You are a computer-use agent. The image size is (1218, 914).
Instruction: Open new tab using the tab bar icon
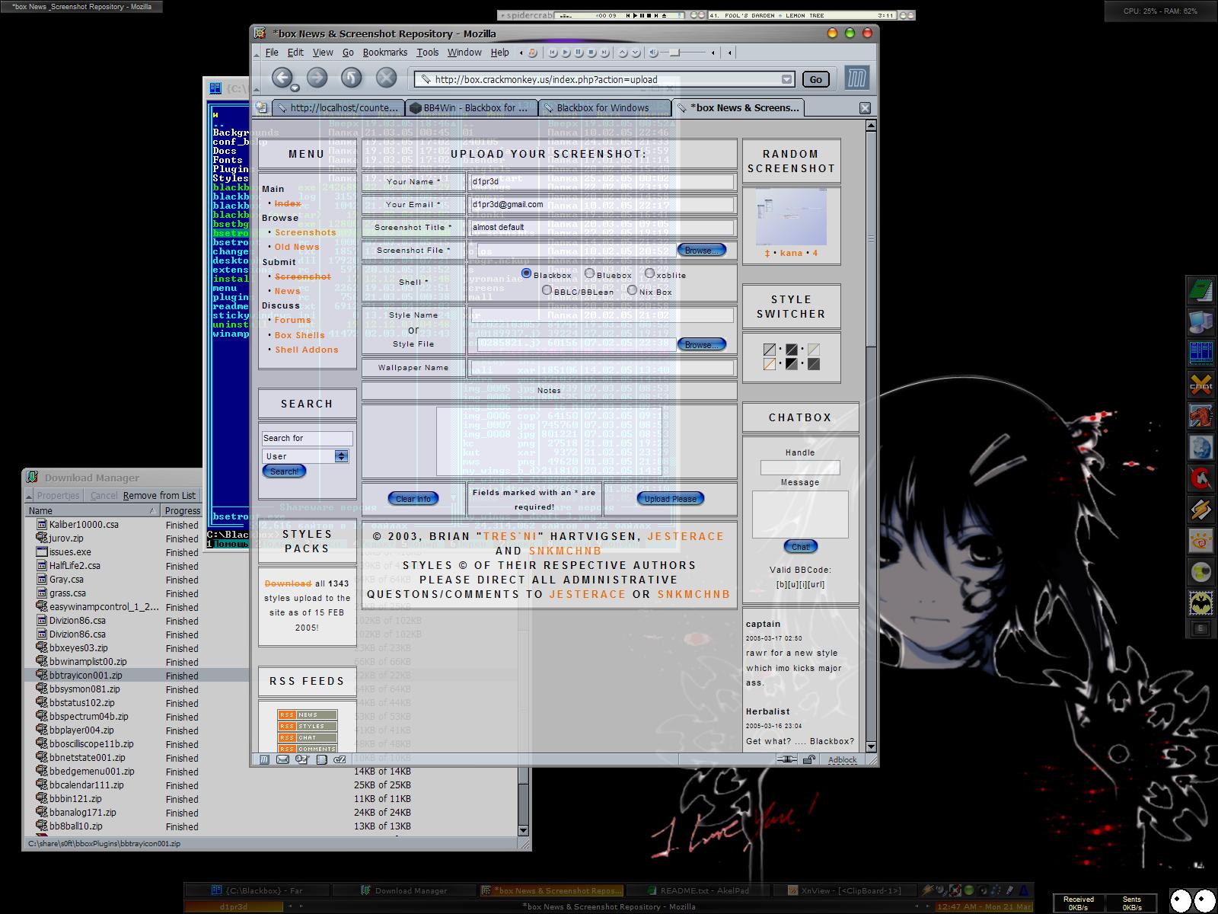[261, 107]
